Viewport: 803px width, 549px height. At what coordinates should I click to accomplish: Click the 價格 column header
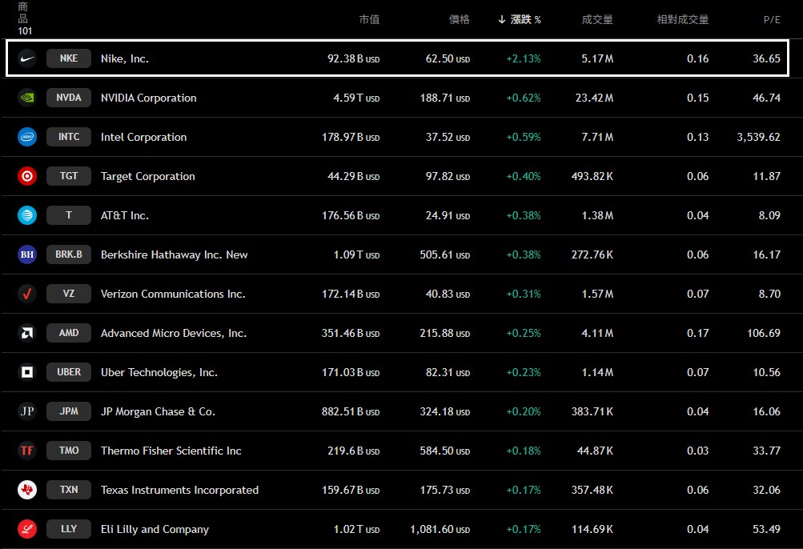coord(460,19)
